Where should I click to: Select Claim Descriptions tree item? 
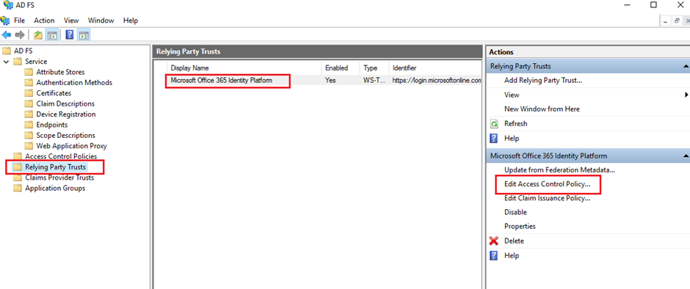(65, 103)
